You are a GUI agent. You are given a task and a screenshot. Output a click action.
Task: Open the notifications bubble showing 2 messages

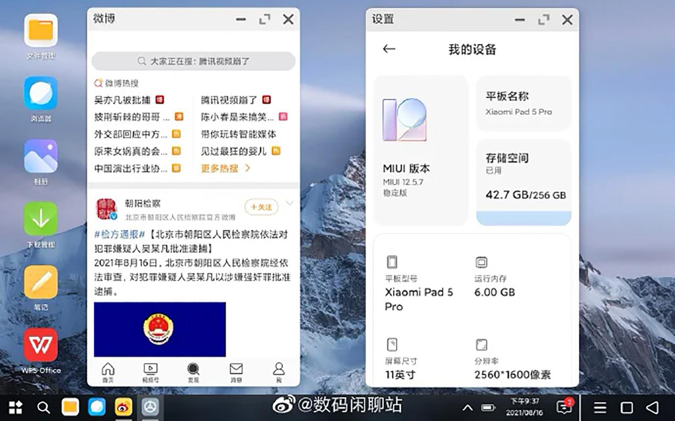point(563,406)
